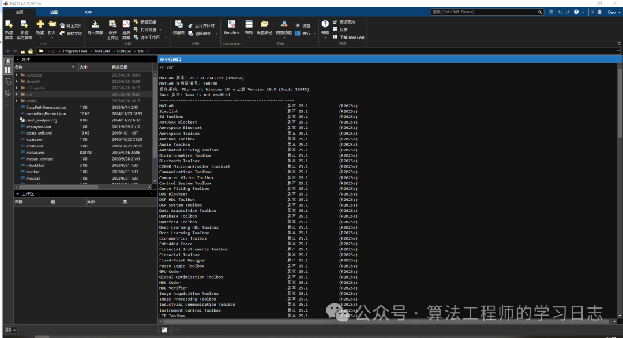This screenshot has height=338, width=623.
Task: Click the file panel horizontal scrollbar
Action: point(57,187)
